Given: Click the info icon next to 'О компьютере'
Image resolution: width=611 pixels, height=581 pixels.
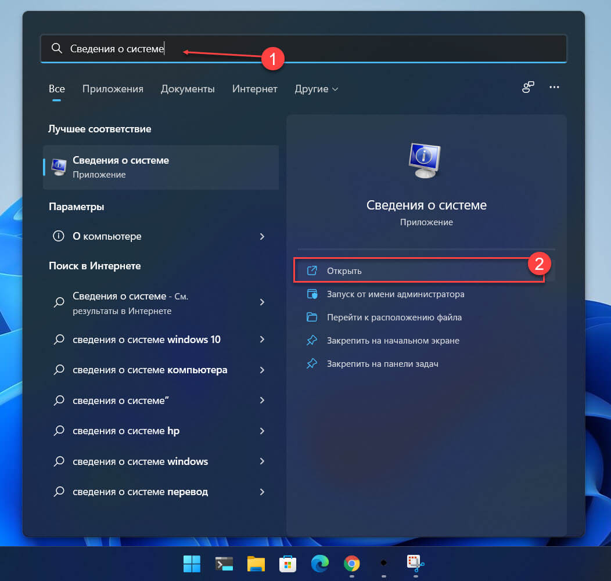Looking at the screenshot, I should [59, 236].
